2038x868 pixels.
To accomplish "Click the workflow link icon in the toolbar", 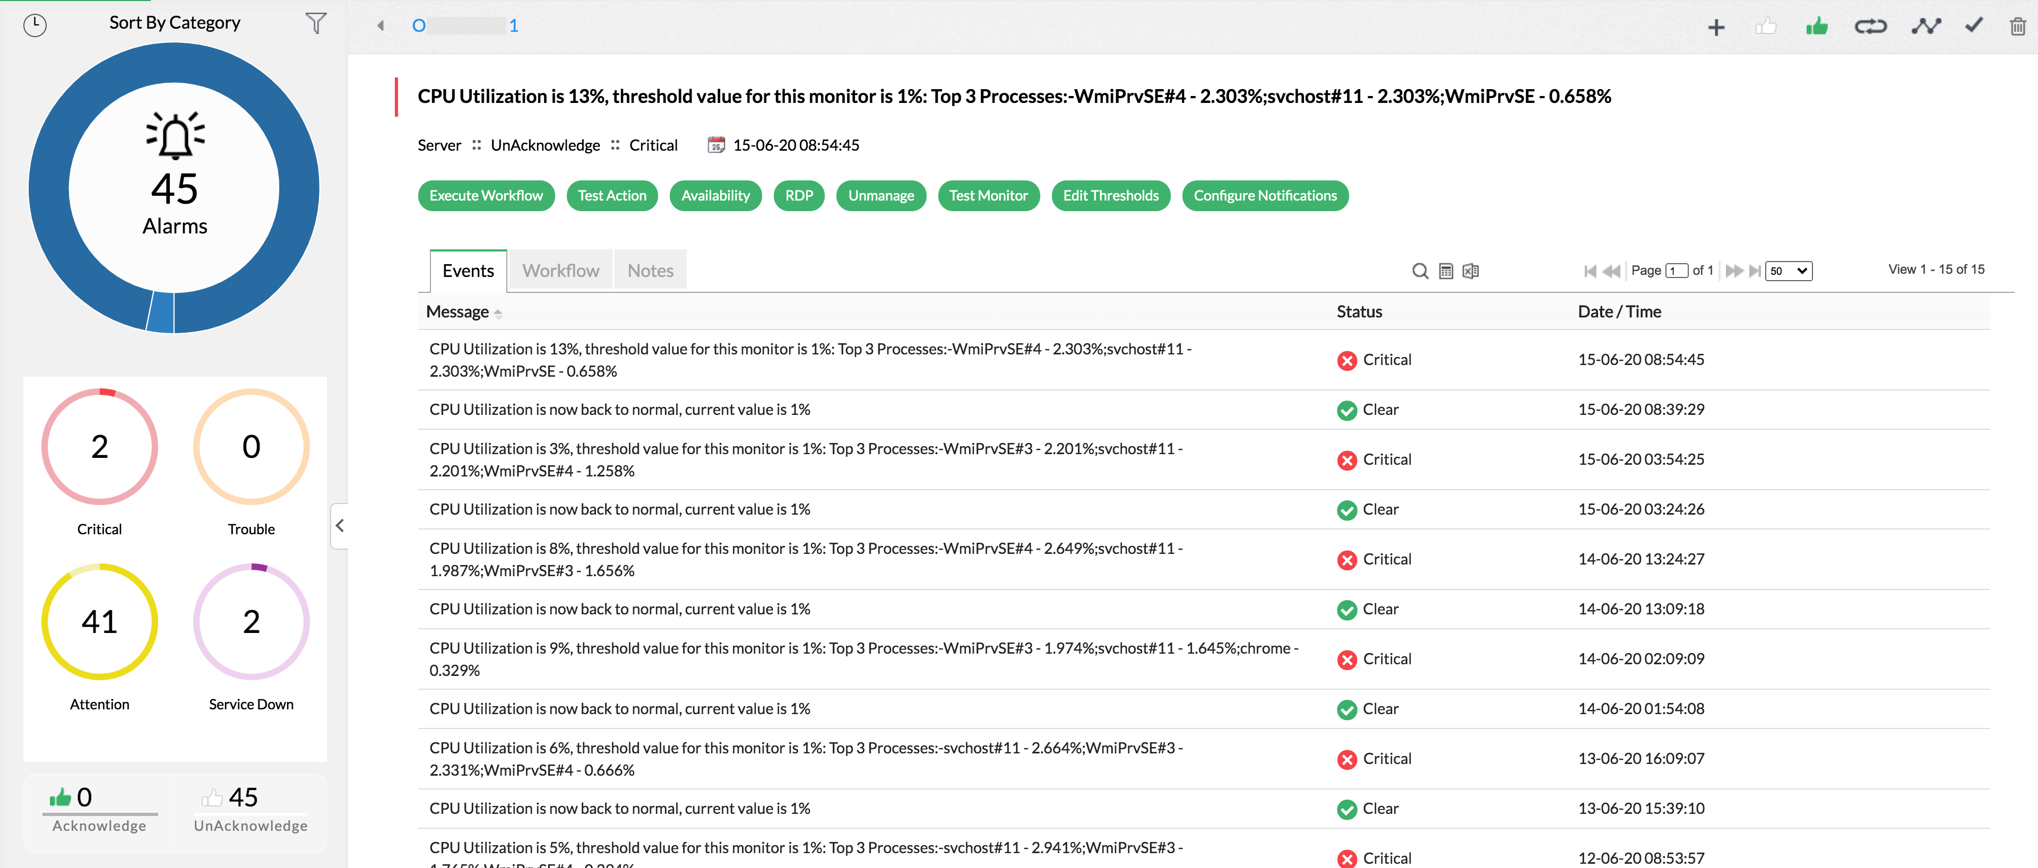I will pyautogui.click(x=1870, y=26).
